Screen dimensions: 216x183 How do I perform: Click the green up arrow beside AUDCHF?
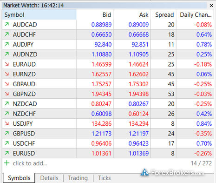pyautogui.click(x=7, y=34)
